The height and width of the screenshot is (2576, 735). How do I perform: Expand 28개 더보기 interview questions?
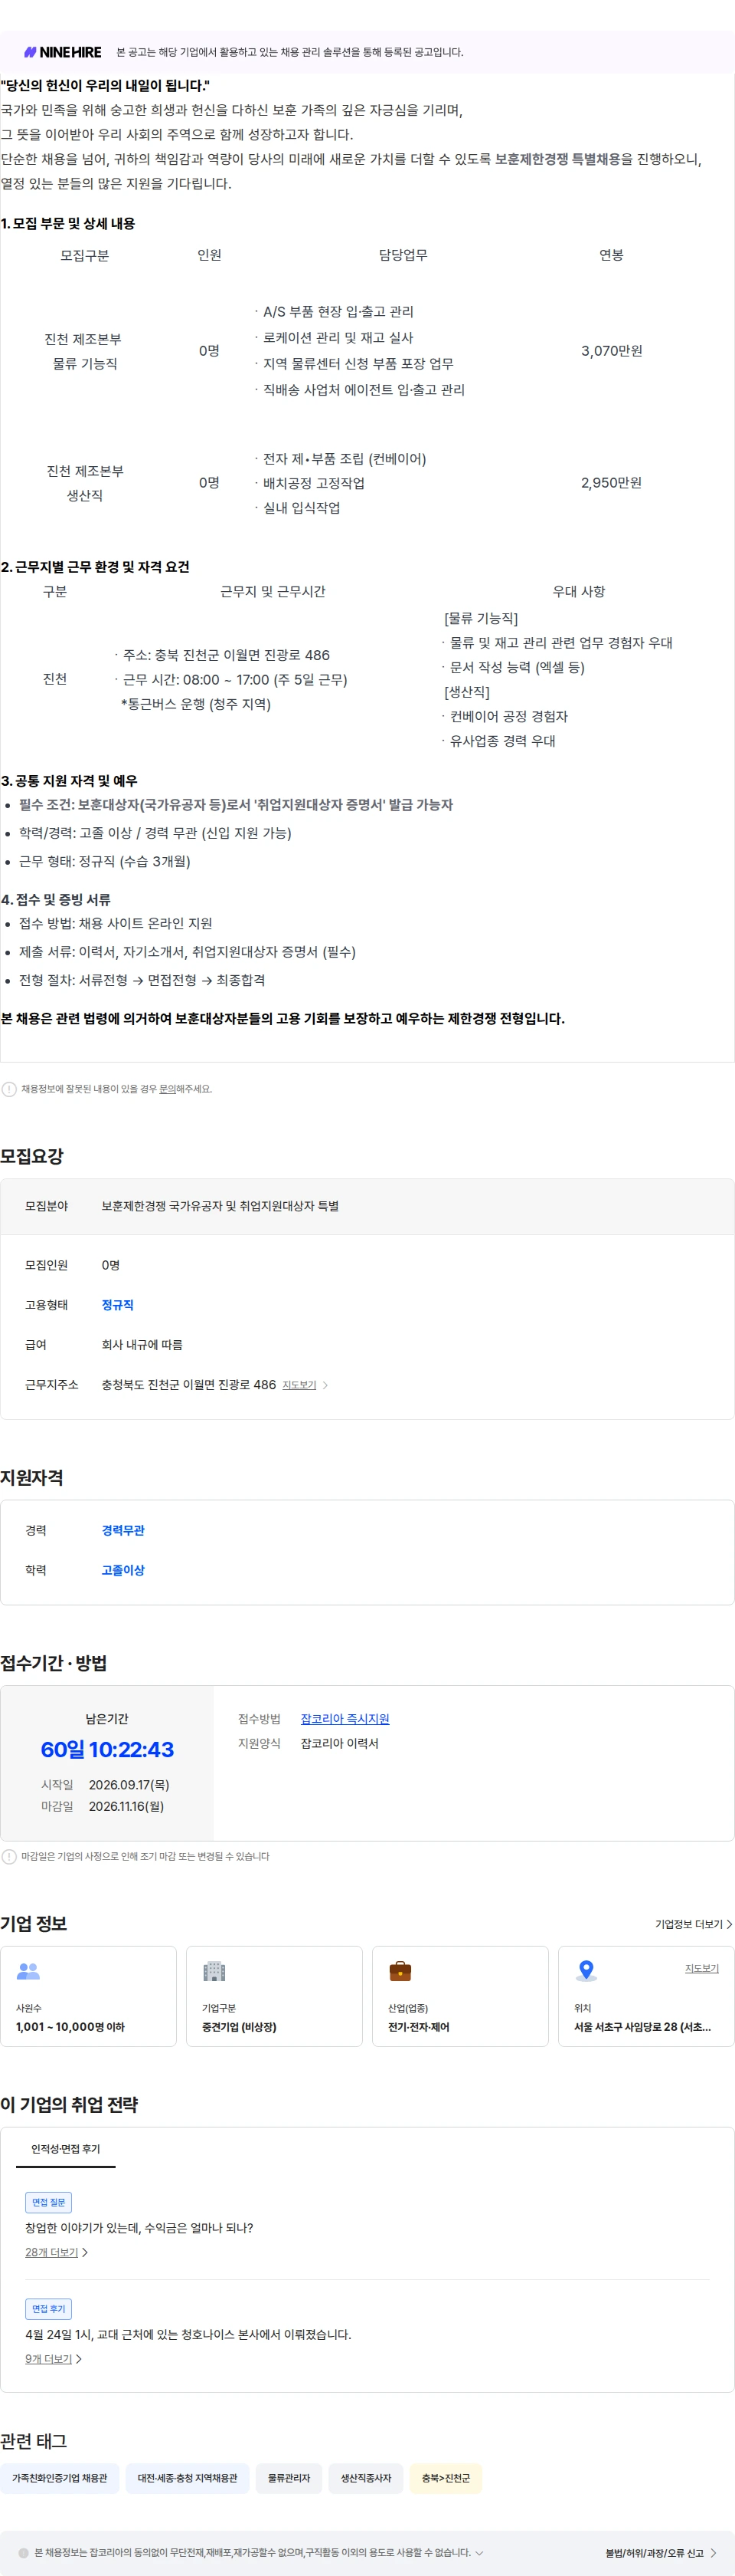point(56,2252)
